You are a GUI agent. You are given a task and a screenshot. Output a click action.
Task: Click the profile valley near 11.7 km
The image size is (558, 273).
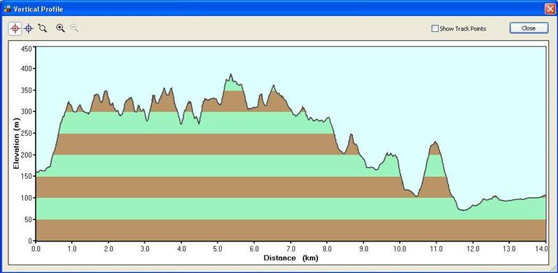[x=462, y=210]
